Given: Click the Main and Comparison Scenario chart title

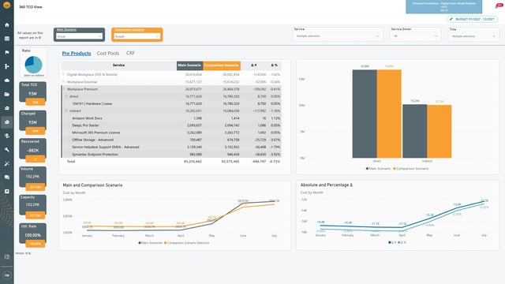Looking at the screenshot, I should tap(92, 185).
